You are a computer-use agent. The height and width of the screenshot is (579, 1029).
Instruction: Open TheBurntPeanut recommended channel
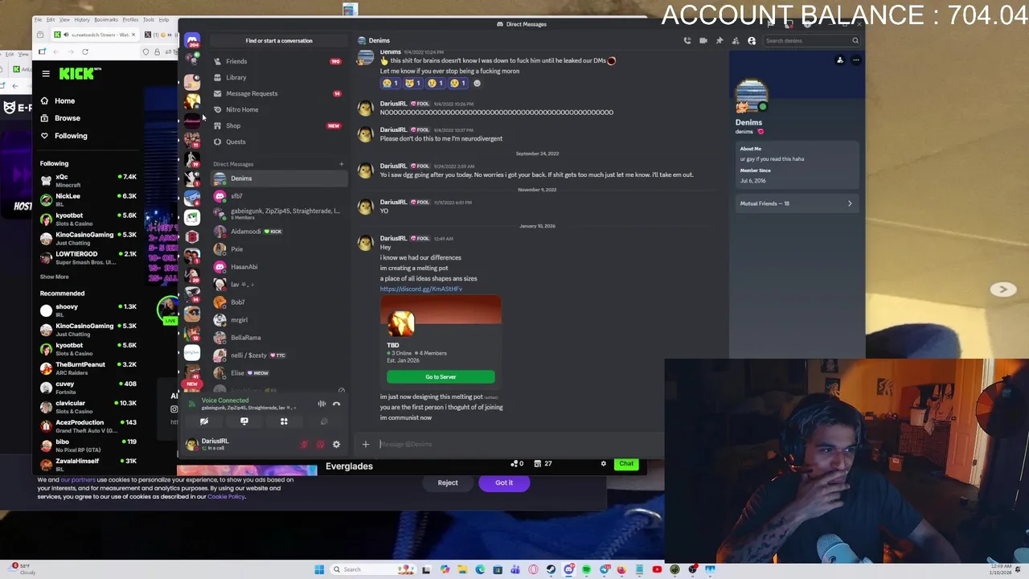tap(88, 368)
